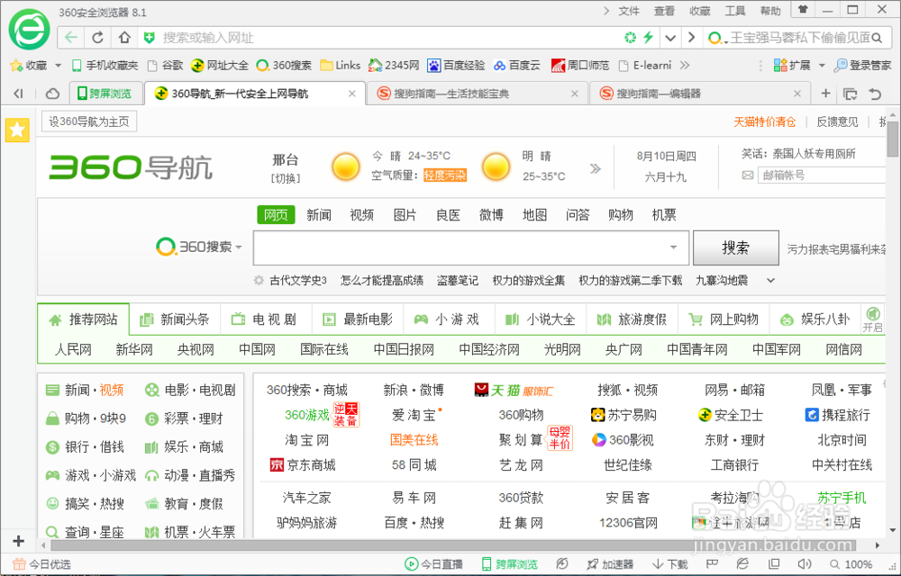Open the 百度云 bookmark
Screen dimensions: 901x576
tap(517, 66)
